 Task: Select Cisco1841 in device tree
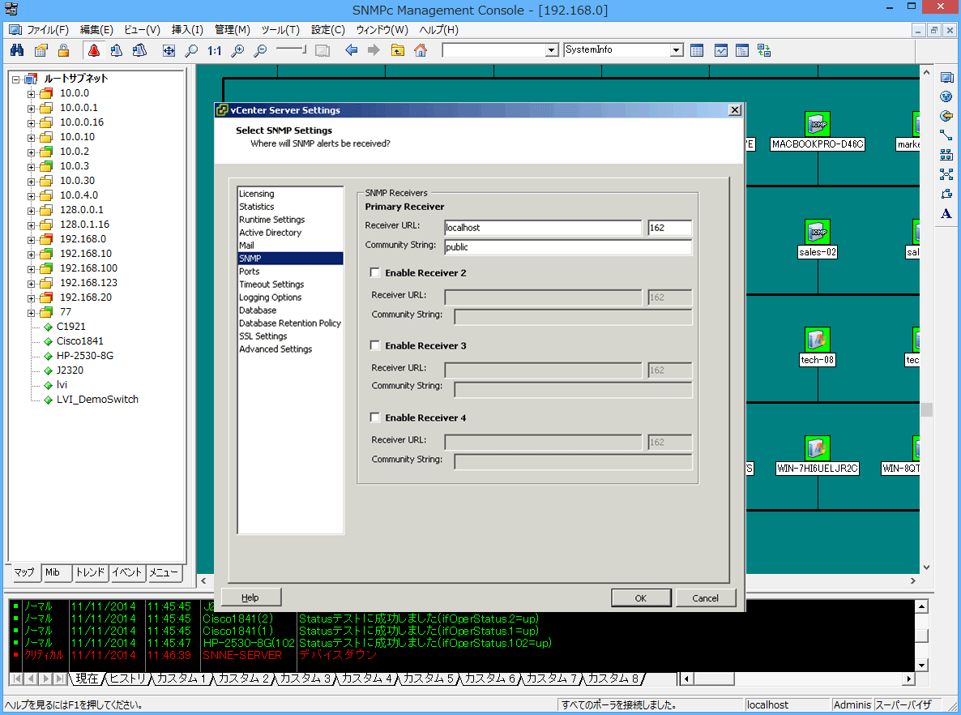tap(79, 341)
